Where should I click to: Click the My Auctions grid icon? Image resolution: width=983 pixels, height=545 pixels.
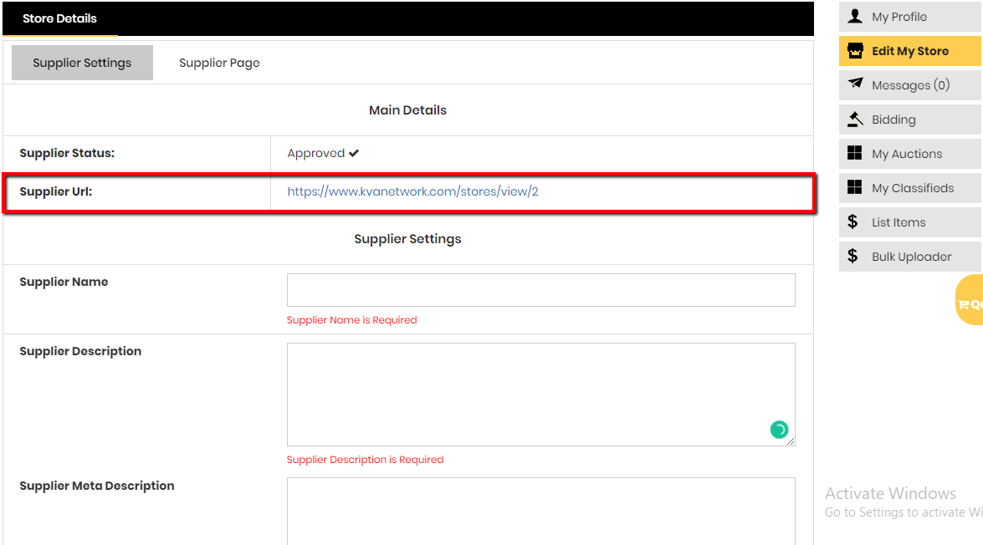click(x=854, y=153)
